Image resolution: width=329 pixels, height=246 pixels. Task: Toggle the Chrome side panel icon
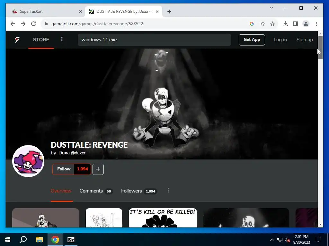[296, 24]
